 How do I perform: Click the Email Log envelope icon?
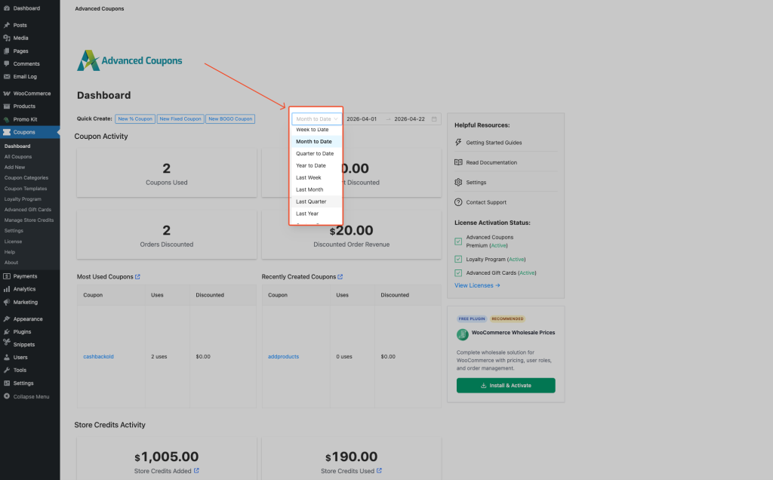pos(6,76)
